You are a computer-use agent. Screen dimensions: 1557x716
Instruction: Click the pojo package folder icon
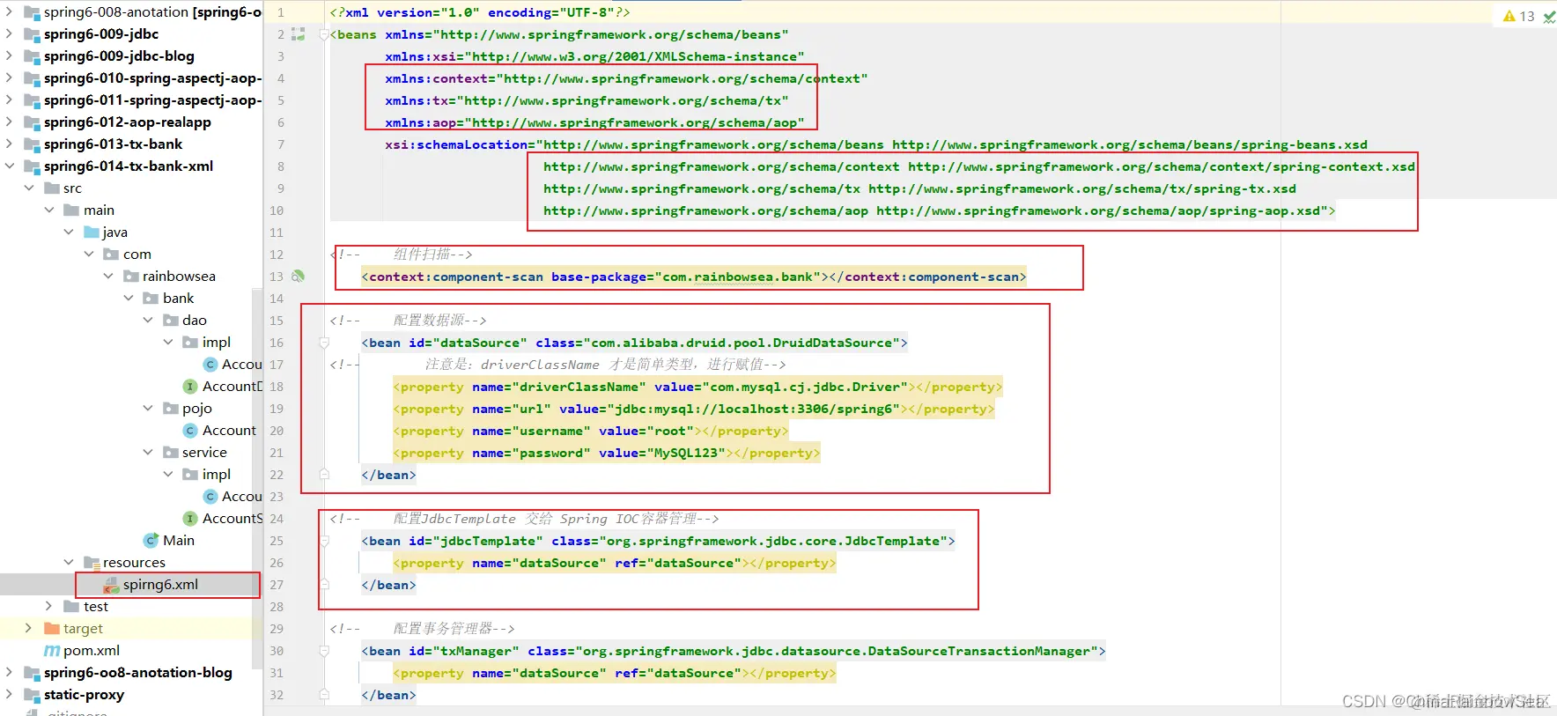[x=171, y=408]
